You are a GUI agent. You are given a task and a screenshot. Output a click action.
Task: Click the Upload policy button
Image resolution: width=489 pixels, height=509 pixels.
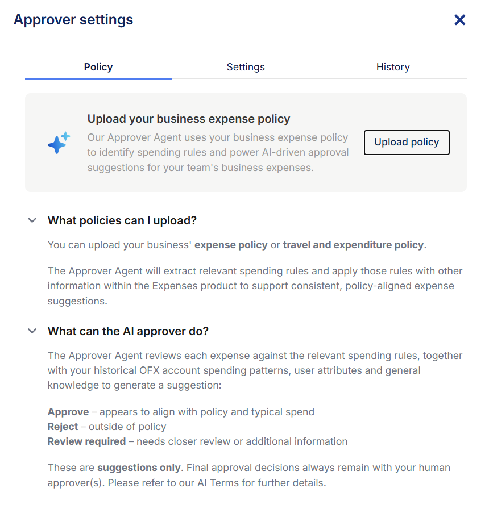pos(407,143)
